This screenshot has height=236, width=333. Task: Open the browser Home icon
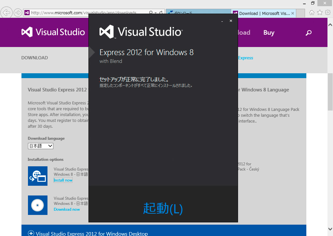pos(312,13)
